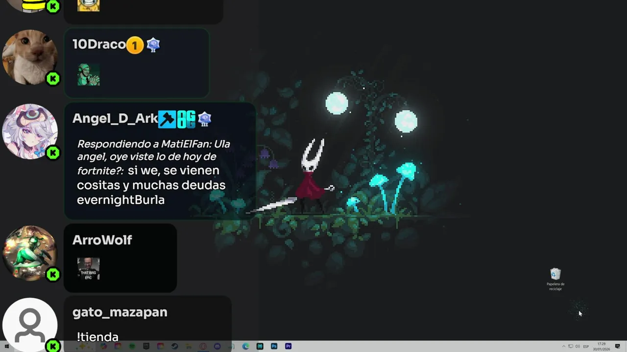Open Discord from the taskbar
Viewport: 627px width, 352px height.
coord(217,346)
